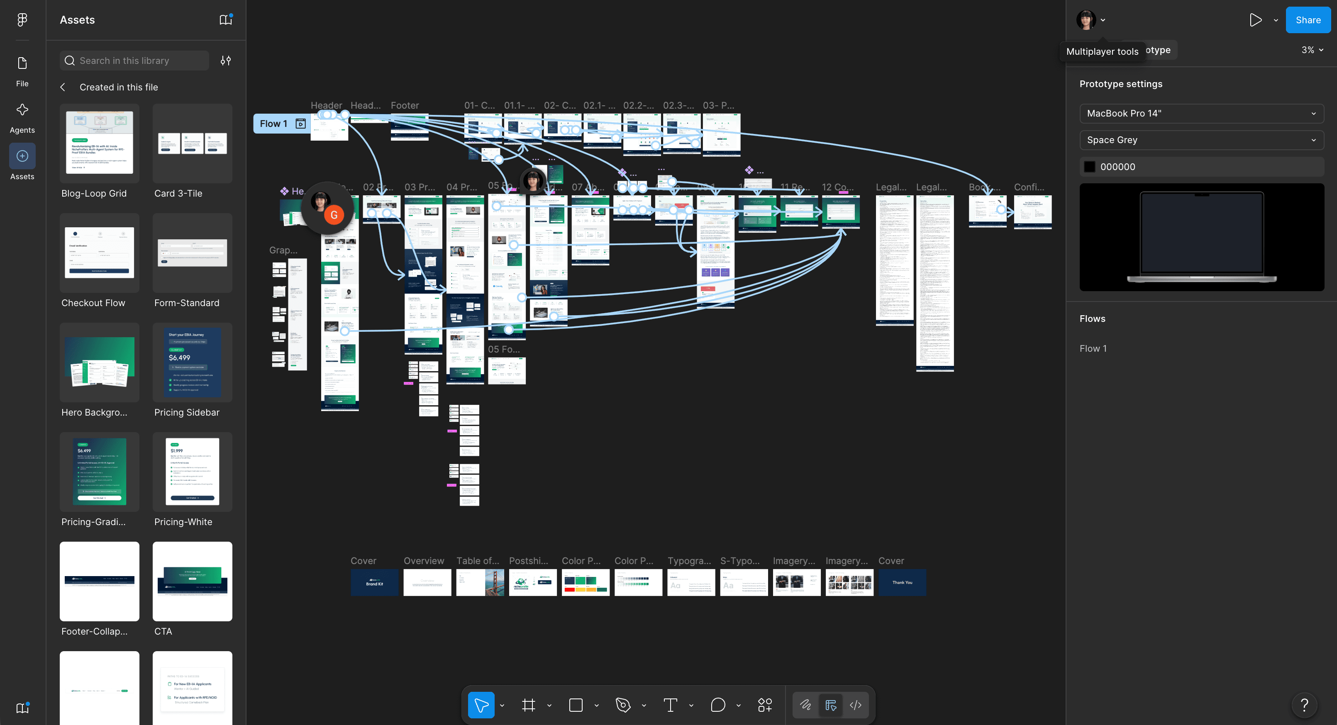Select the Table of... frame label
Viewport: 1337px width, 725px height.
[x=478, y=561]
